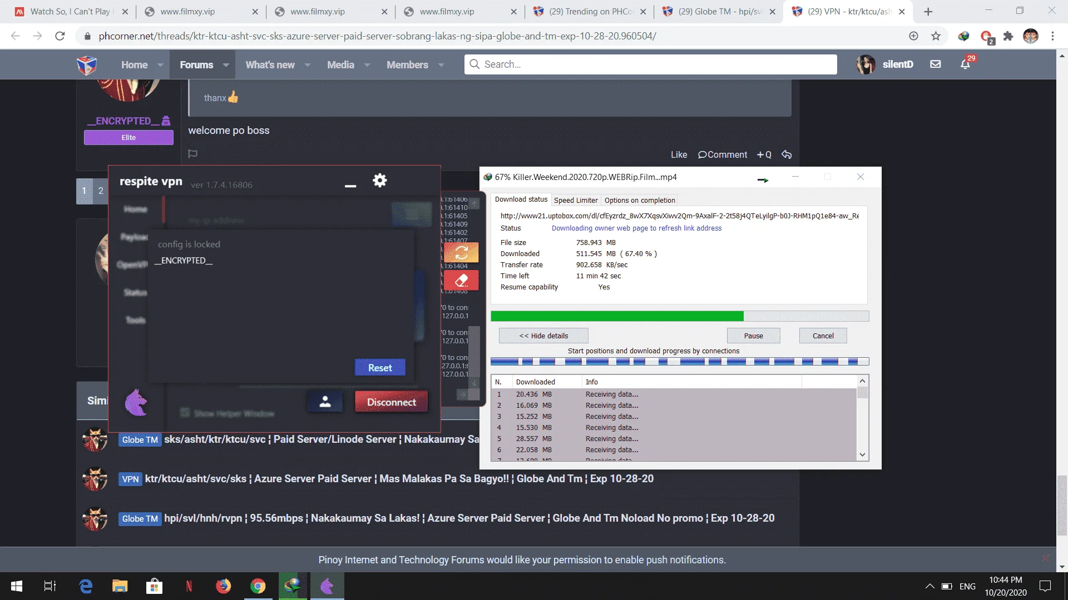This screenshot has height=600, width=1068.
Task: Close the first www.filmxy.vip tab
Action: pyautogui.click(x=255, y=12)
